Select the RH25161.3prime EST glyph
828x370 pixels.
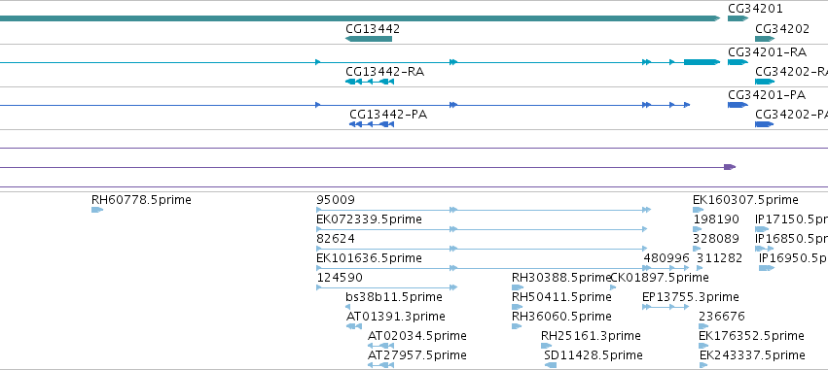(547, 346)
